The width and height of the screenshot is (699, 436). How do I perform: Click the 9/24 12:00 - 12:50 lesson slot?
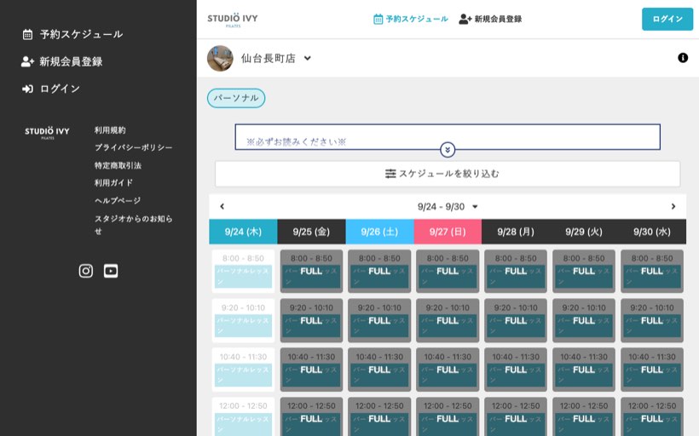[x=243, y=417]
